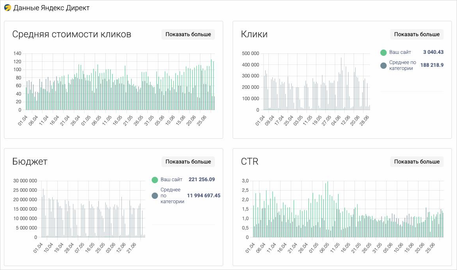This screenshot has height=270, width=457.
Task: Click the 'CTR' card heading
Action: pyautogui.click(x=250, y=162)
